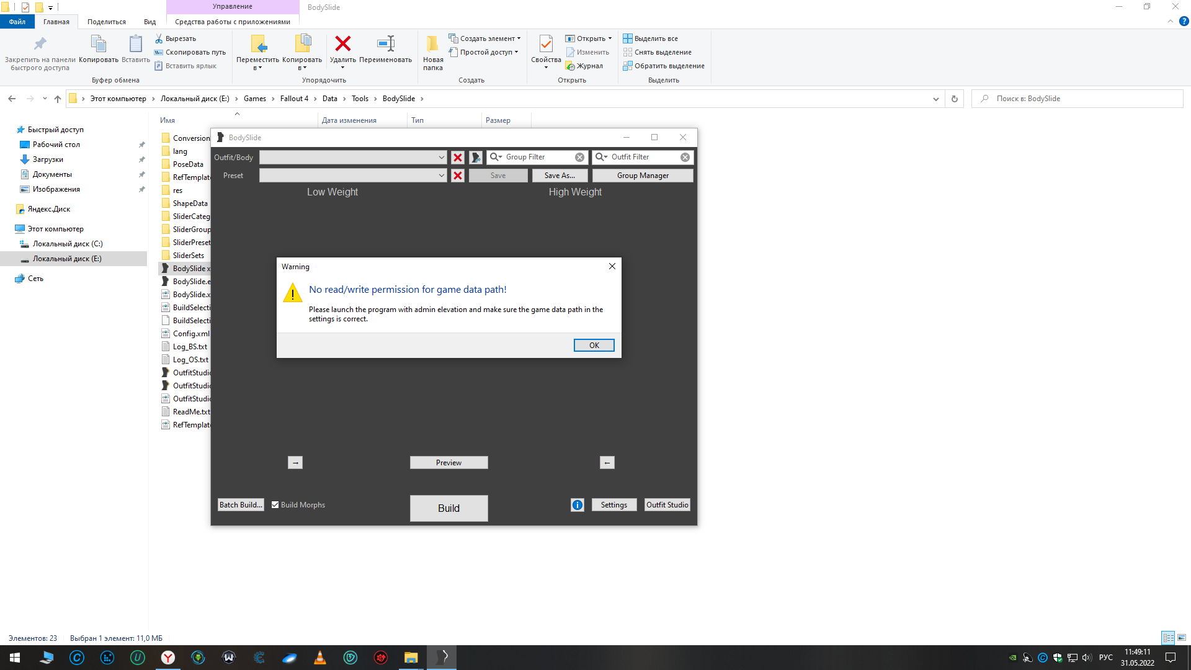The height and width of the screenshot is (670, 1191).
Task: Click the Outfit Studio button
Action: (x=667, y=505)
